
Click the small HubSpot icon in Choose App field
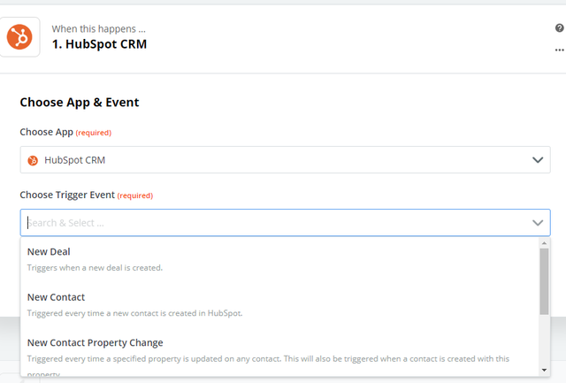(33, 160)
